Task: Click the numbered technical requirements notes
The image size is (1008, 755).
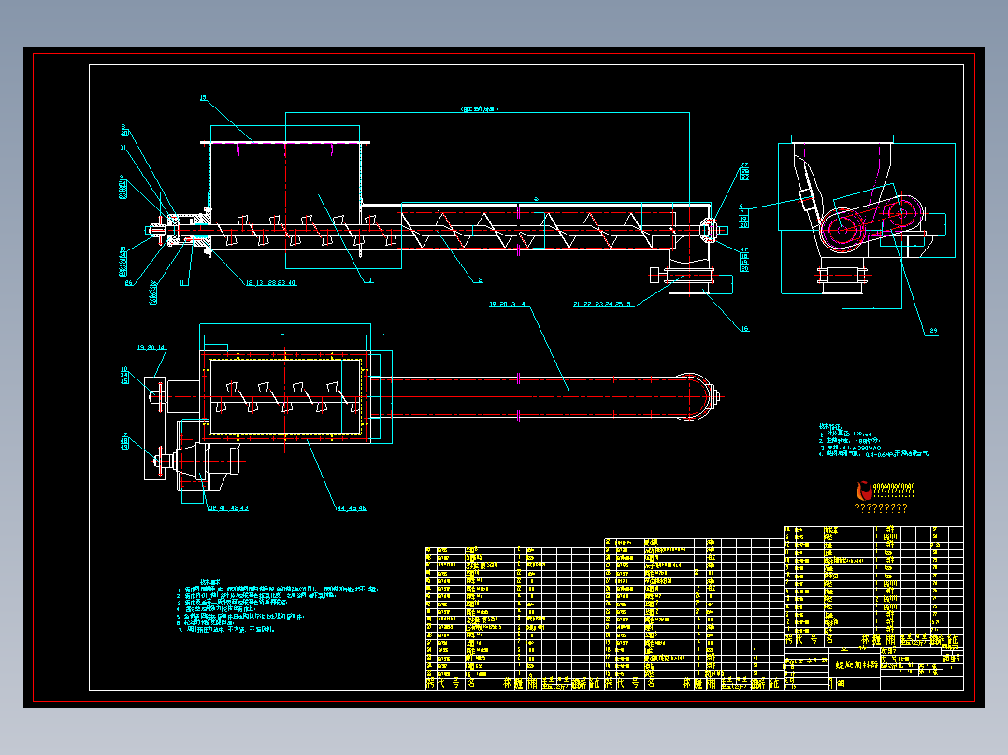Action: pos(278,605)
